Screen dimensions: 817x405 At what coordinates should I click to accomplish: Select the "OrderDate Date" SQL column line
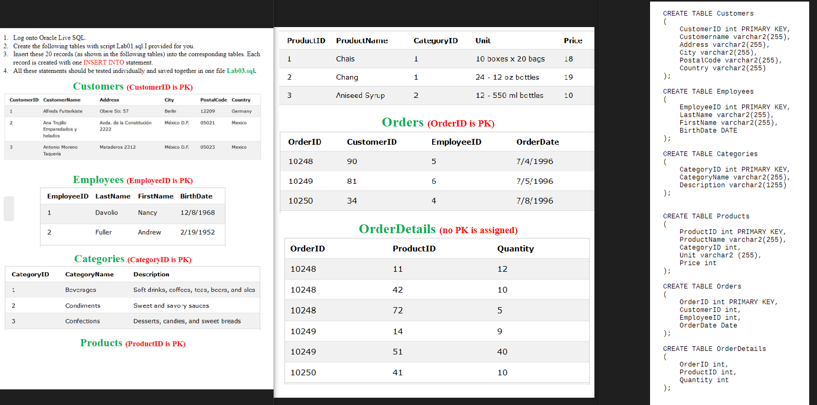(708, 326)
